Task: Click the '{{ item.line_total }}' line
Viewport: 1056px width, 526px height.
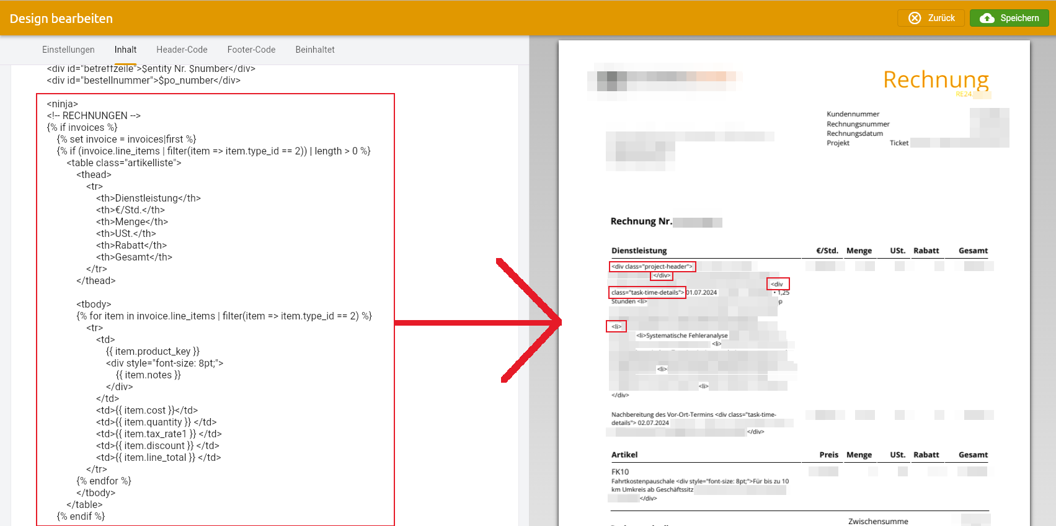Action: pos(159,458)
